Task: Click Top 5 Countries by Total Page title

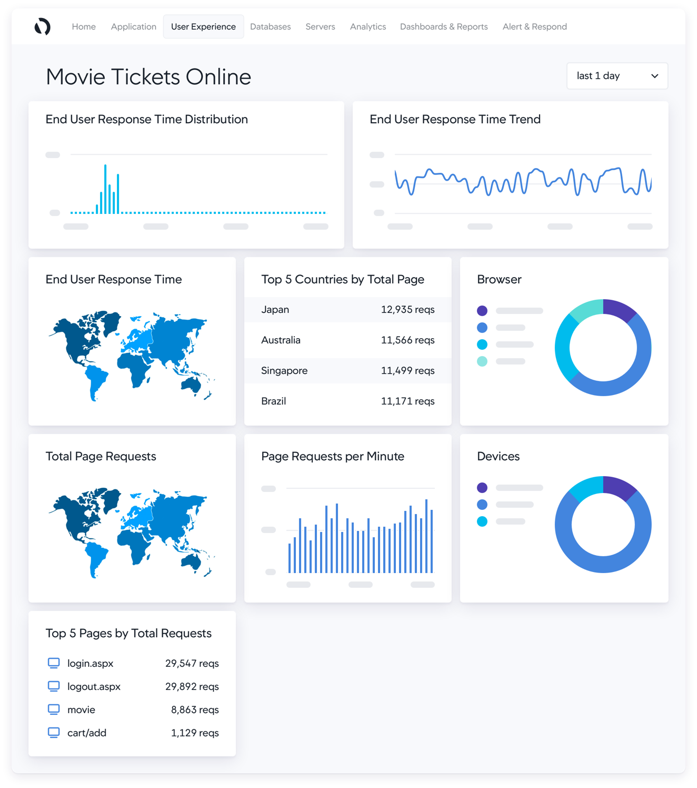Action: [343, 280]
